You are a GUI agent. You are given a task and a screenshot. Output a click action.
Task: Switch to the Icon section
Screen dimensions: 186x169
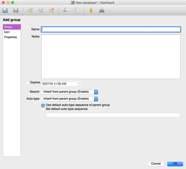tap(7, 32)
